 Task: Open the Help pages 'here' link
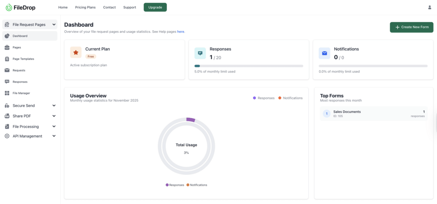click(x=181, y=32)
